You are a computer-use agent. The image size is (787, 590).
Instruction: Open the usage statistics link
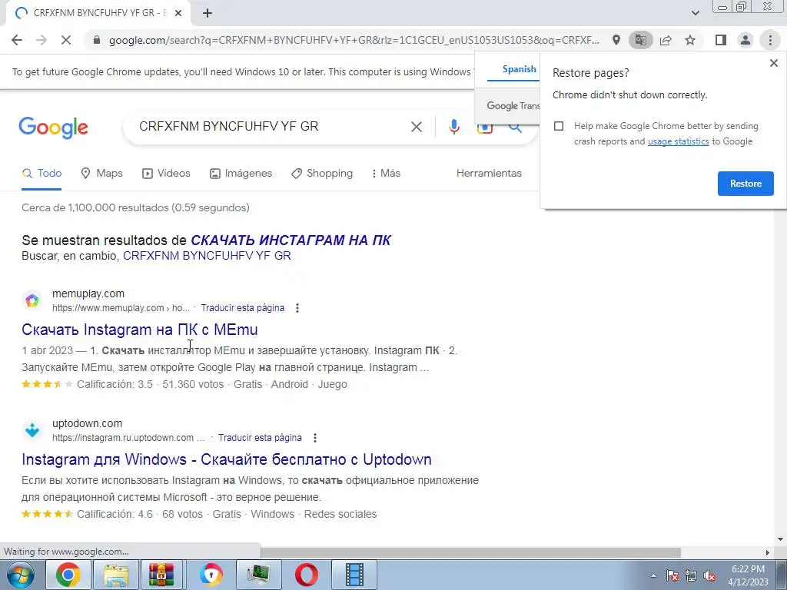[678, 141]
